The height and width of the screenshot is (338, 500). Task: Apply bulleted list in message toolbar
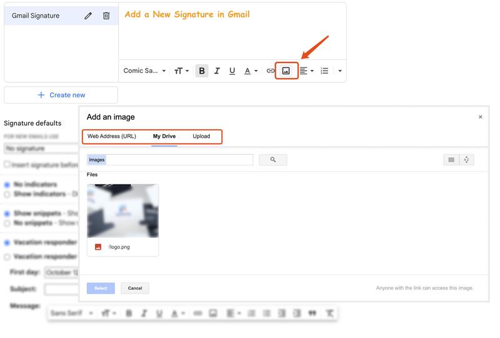[267, 314]
